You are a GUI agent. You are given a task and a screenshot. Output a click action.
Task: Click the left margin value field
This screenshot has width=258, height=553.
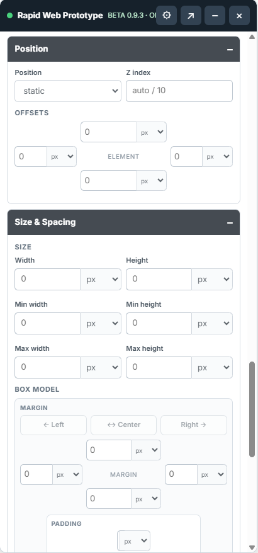(36, 475)
